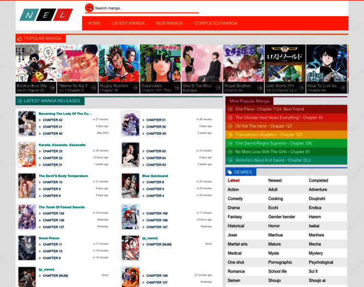Choose the Action genre
The width and height of the screenshot is (364, 287).
click(x=233, y=189)
